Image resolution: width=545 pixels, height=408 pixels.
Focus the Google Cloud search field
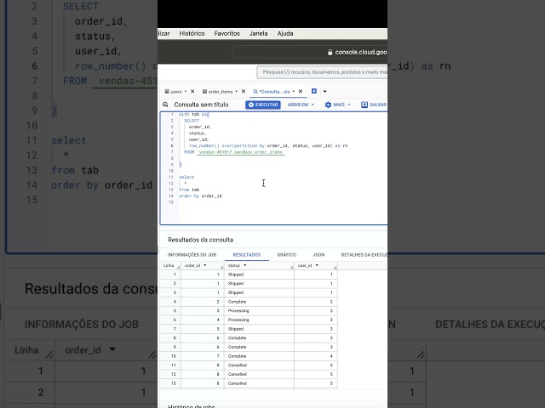coord(322,72)
